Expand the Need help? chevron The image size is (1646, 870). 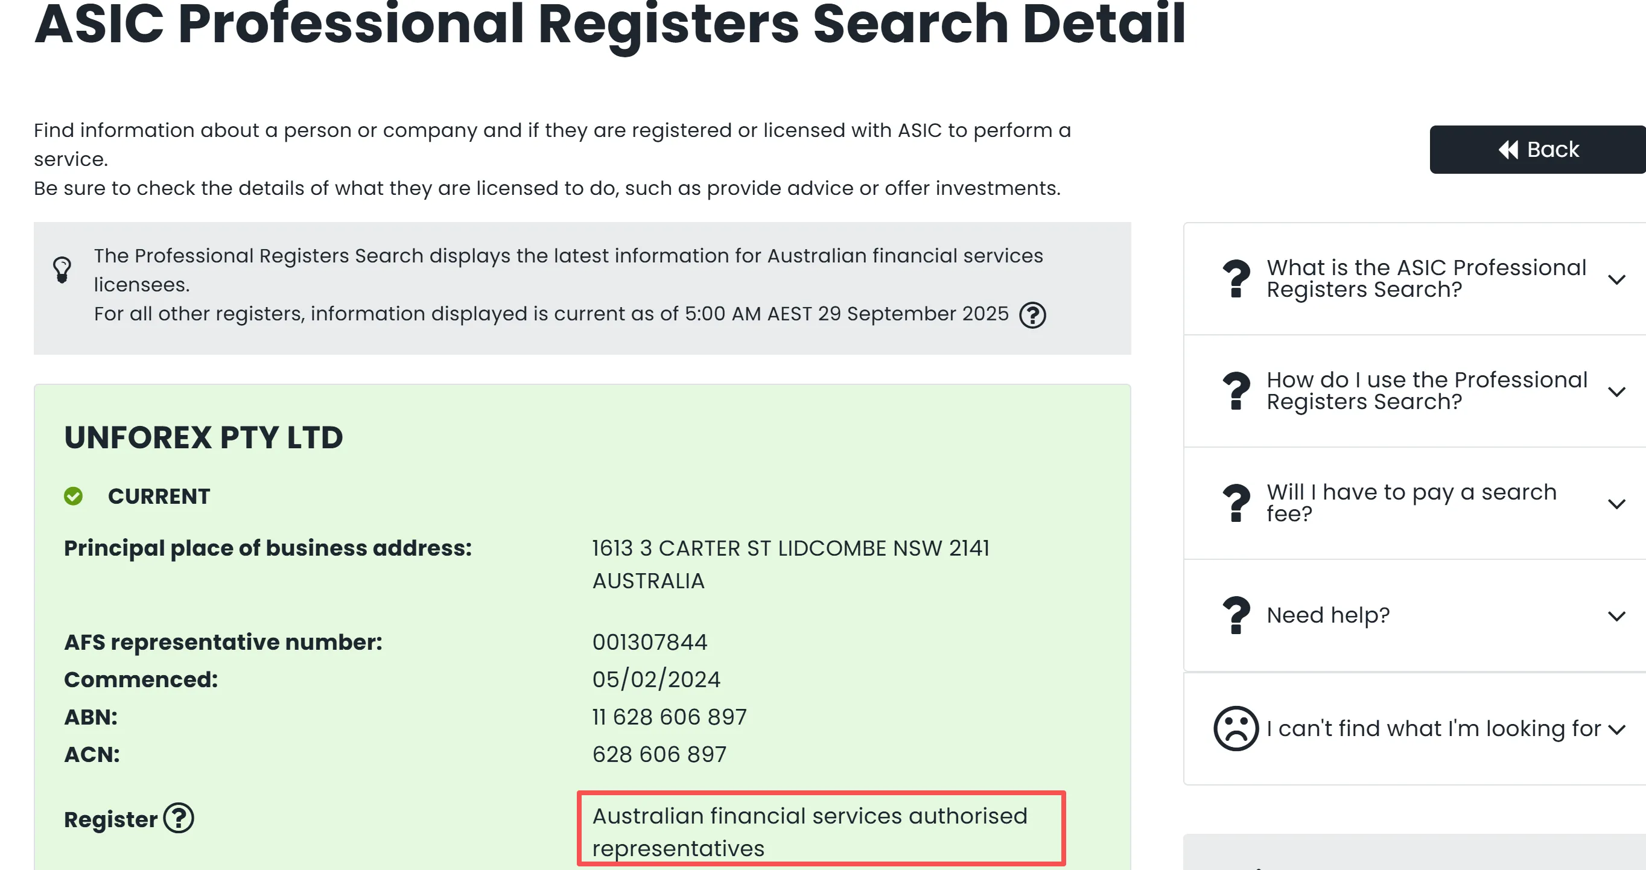1616,617
